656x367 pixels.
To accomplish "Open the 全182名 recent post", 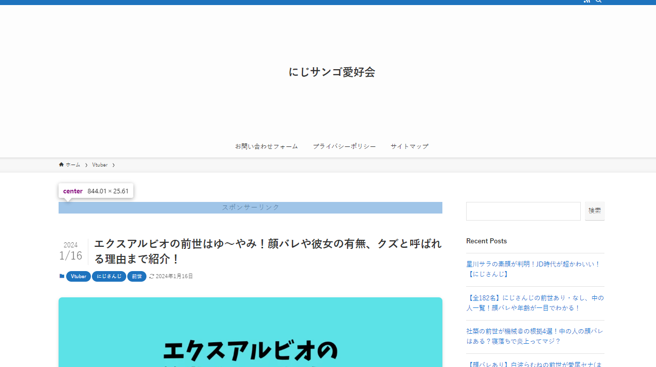I will point(534,302).
